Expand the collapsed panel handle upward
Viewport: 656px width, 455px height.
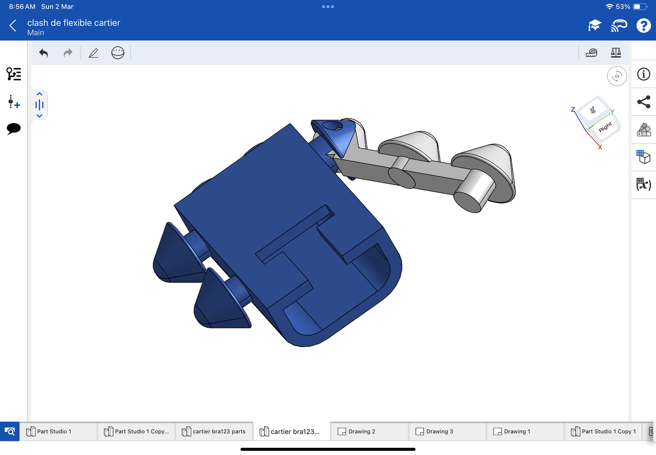pos(39,94)
